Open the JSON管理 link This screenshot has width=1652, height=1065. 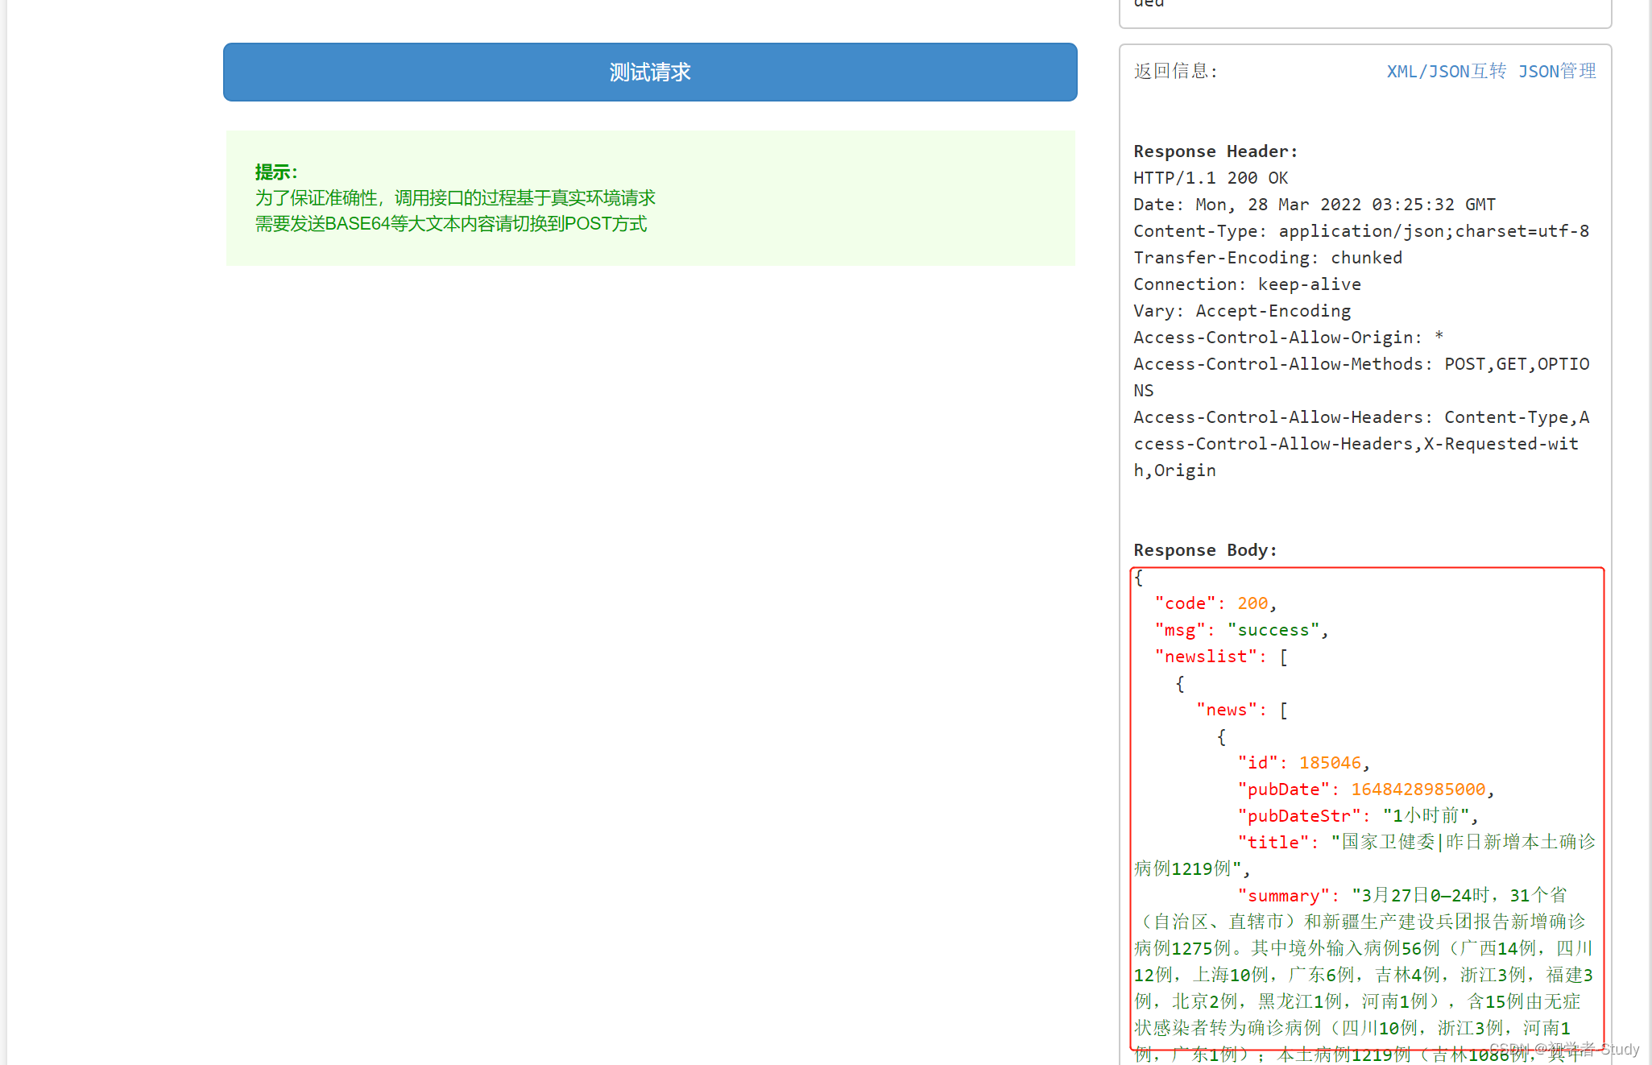tap(1556, 71)
